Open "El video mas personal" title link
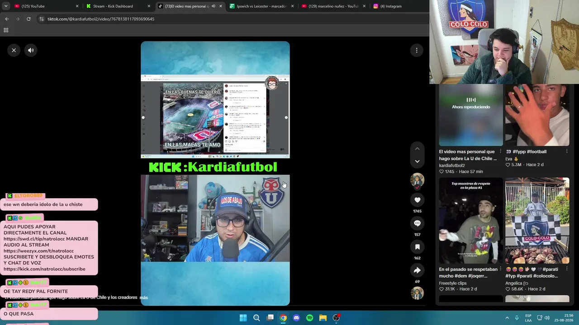 pos(468,155)
